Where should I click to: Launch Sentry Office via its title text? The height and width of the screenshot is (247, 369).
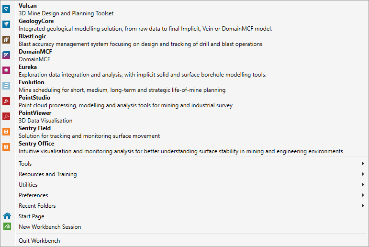coord(36,144)
